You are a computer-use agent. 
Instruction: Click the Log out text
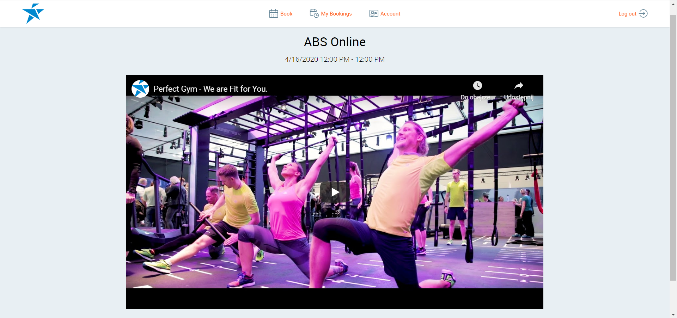tap(627, 14)
